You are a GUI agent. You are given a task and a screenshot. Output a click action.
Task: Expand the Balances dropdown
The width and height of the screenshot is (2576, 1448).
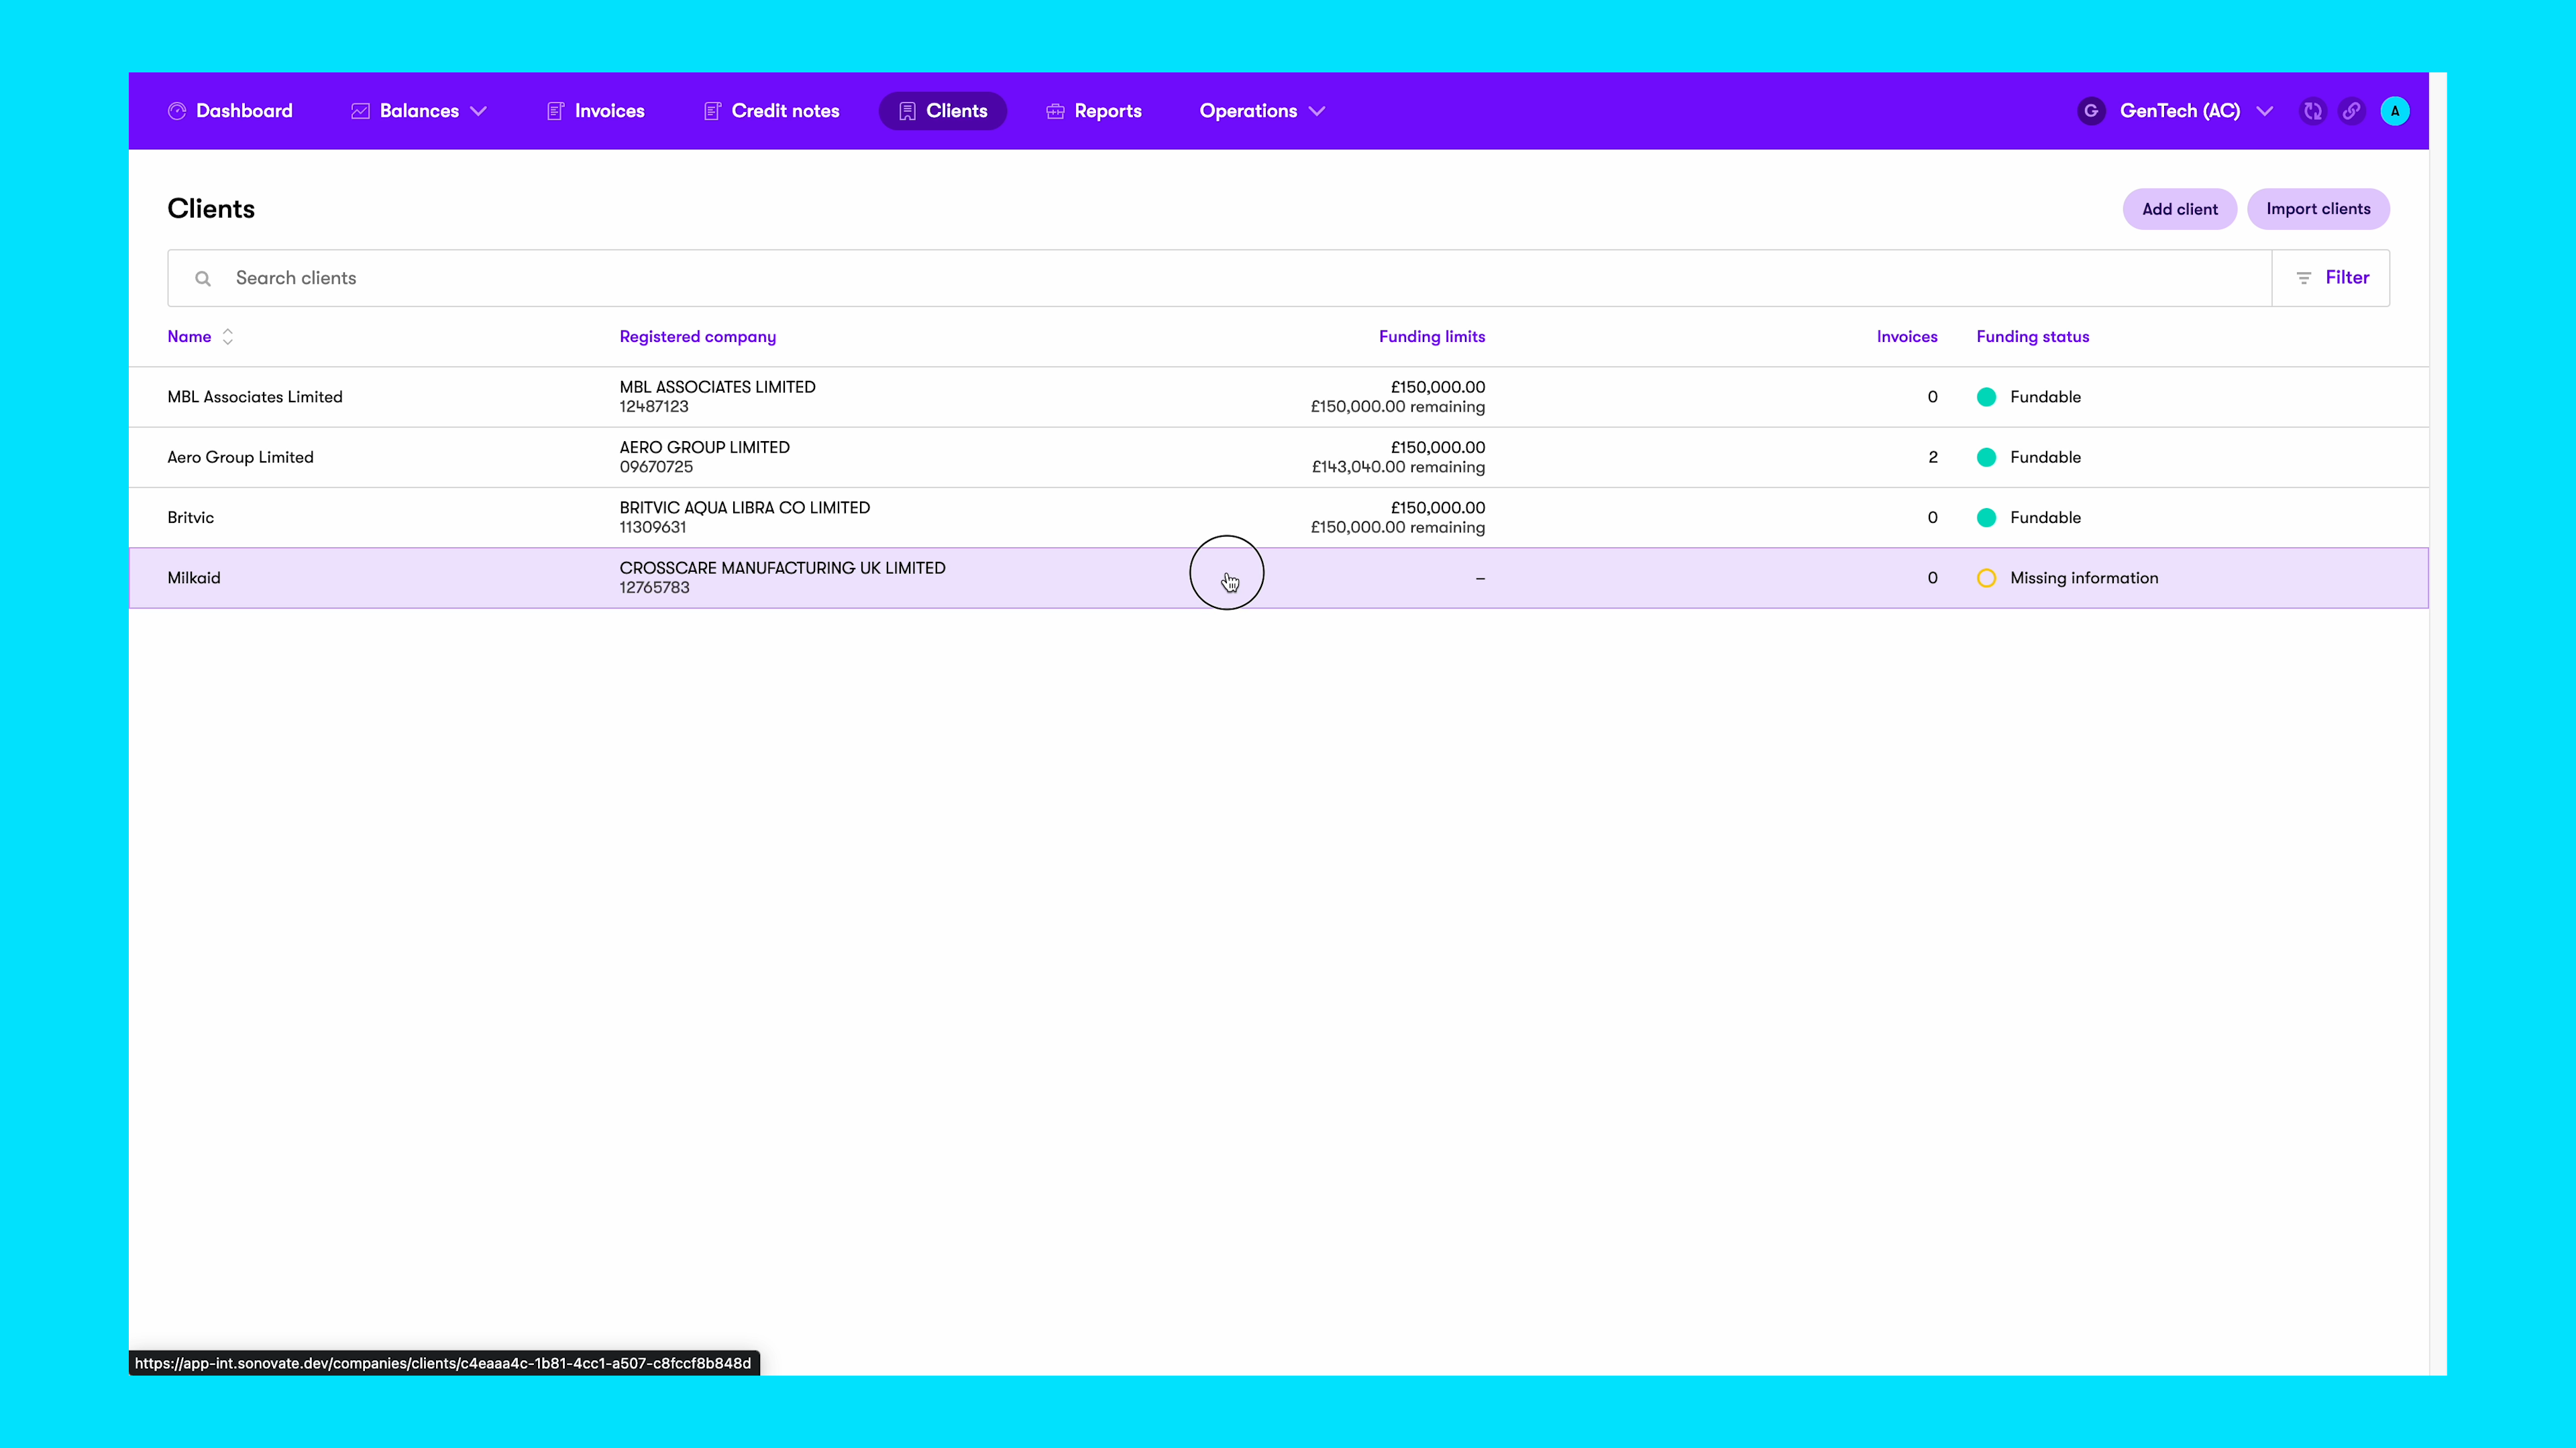click(480, 111)
